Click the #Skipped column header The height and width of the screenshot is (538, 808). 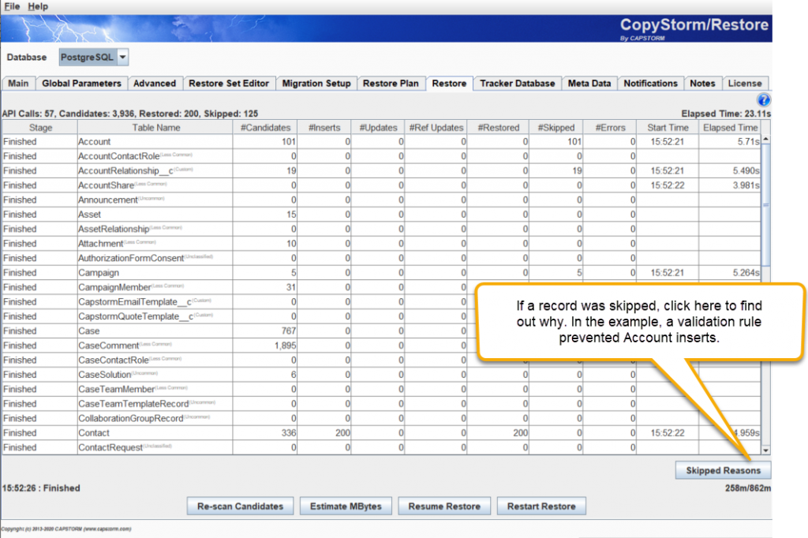pyautogui.click(x=556, y=128)
